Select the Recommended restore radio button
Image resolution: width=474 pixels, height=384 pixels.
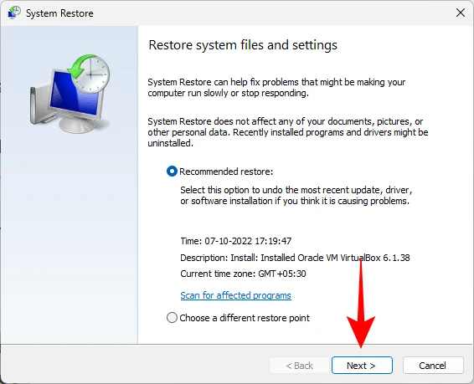pos(172,172)
